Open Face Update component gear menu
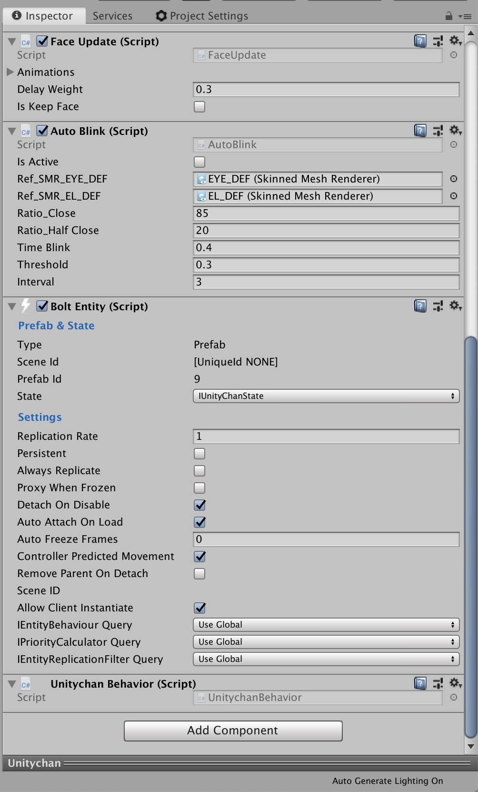This screenshot has height=792, width=478. click(x=456, y=41)
